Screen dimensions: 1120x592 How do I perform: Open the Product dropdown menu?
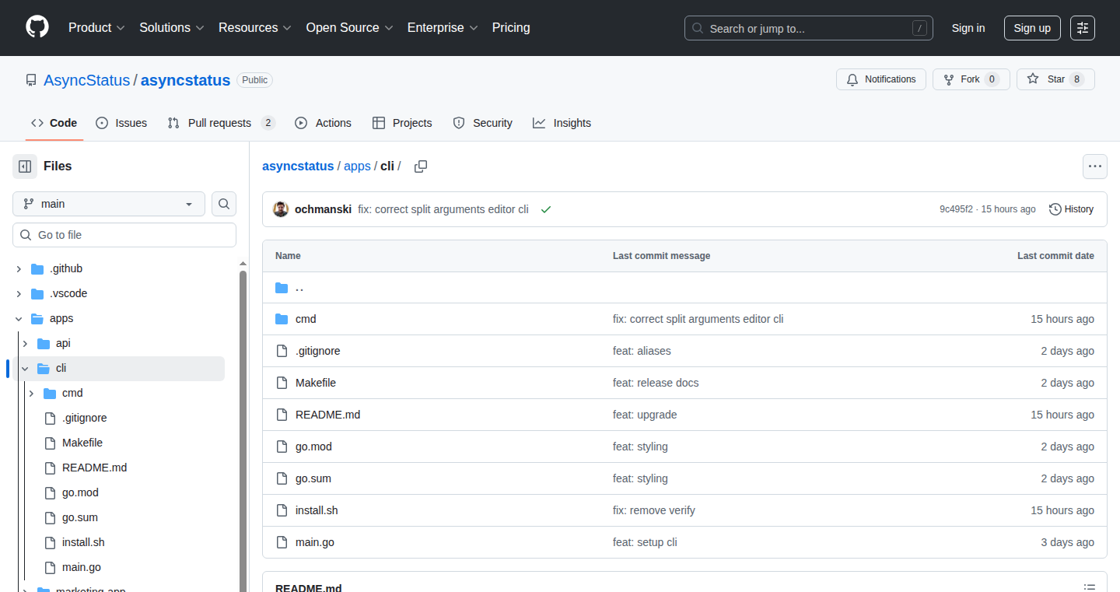[96, 28]
